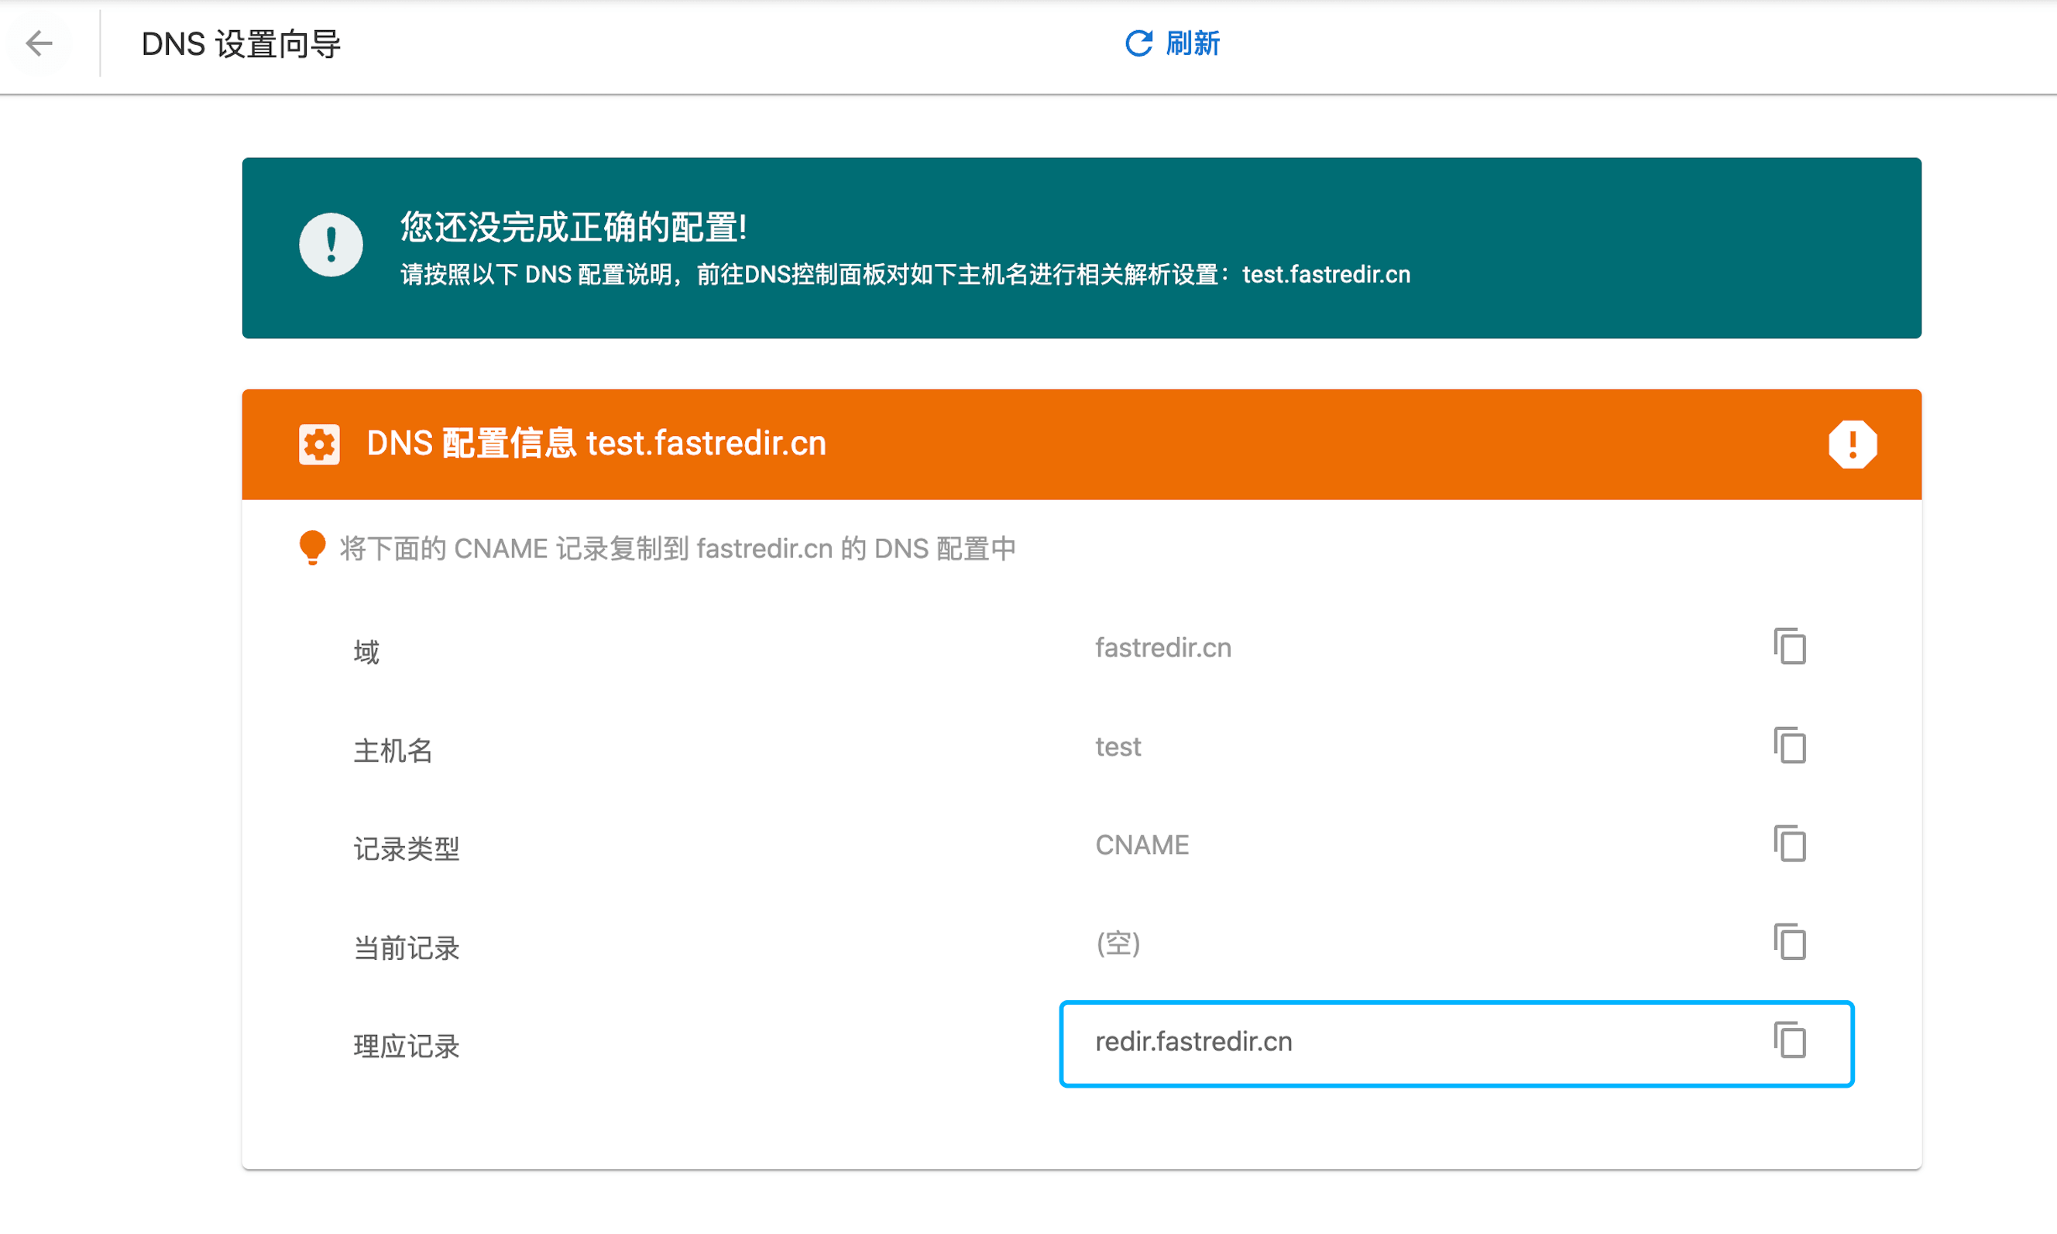Click test.fastredir.cn hostname in teal banner
Screen dimensions: 2057x1234
tap(1326, 274)
